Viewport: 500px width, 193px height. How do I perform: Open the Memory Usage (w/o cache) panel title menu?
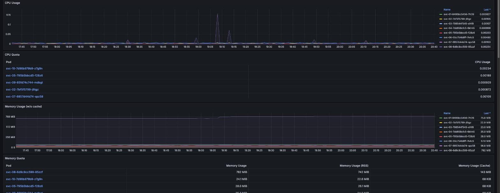(x=23, y=107)
